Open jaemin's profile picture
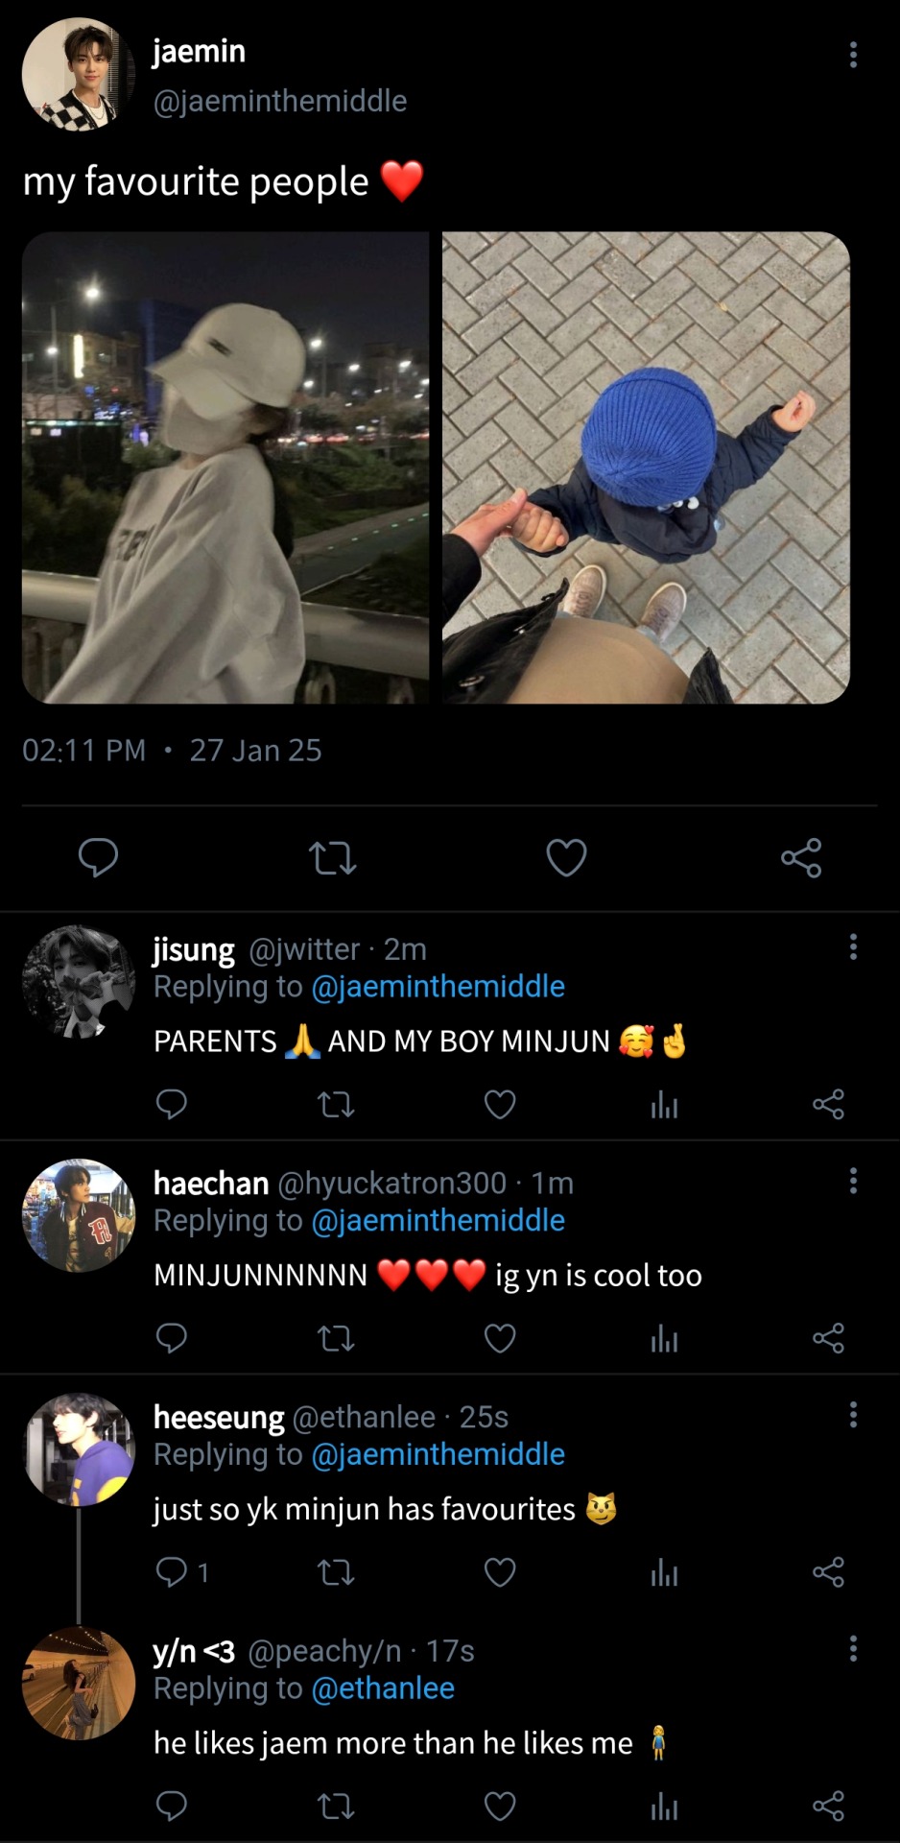The height and width of the screenshot is (1843, 900). (x=78, y=73)
